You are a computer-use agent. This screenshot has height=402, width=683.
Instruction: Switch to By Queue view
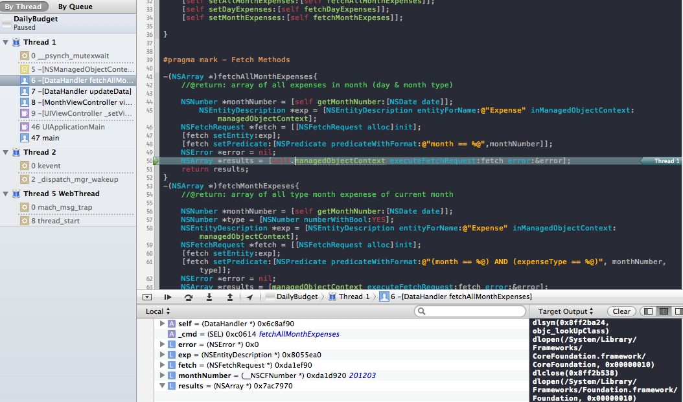coord(75,6)
